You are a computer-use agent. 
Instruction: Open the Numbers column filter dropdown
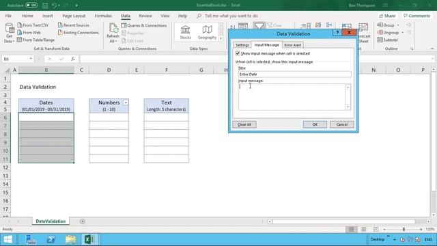[x=126, y=102]
